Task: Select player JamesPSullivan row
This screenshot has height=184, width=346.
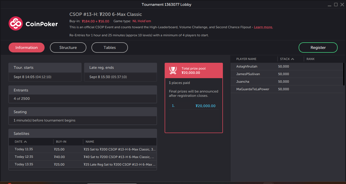Action: point(248,74)
